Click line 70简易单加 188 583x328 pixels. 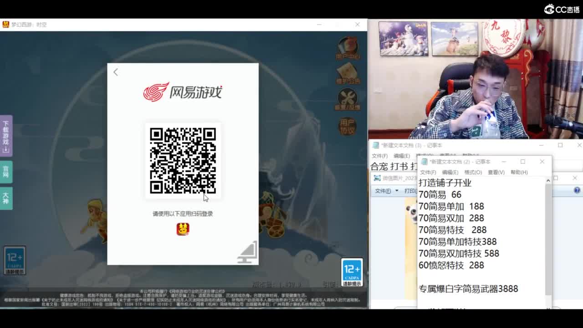tap(451, 206)
